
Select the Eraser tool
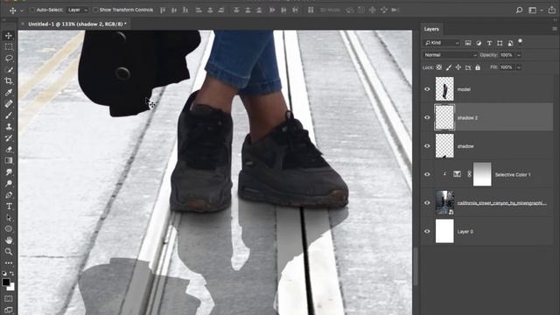9,150
